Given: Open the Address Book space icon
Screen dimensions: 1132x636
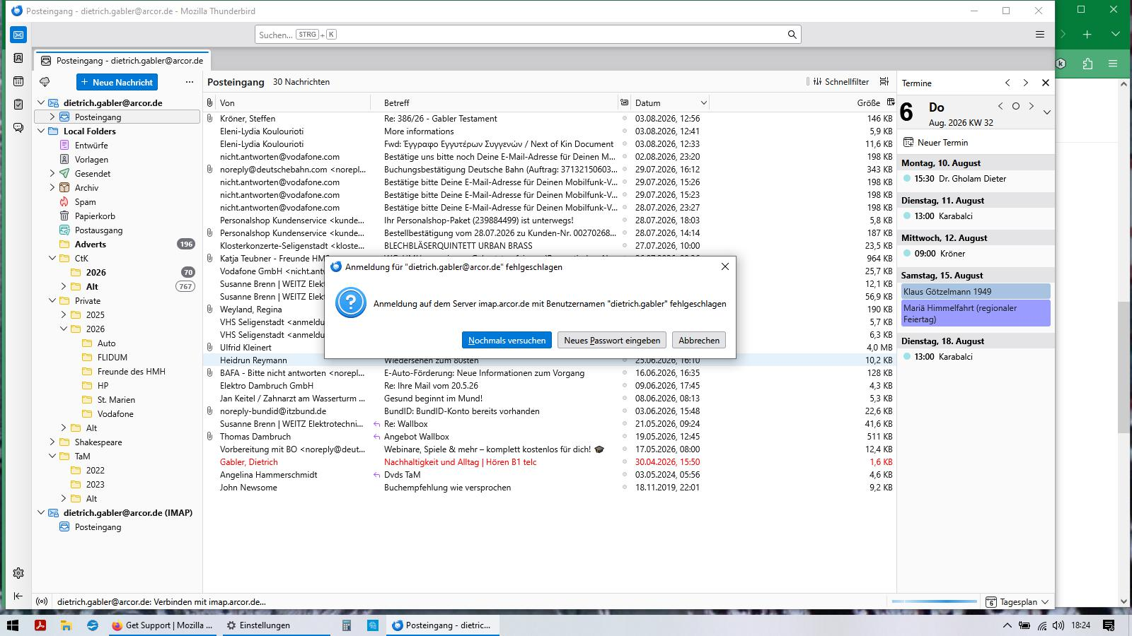Looking at the screenshot, I should 18,58.
